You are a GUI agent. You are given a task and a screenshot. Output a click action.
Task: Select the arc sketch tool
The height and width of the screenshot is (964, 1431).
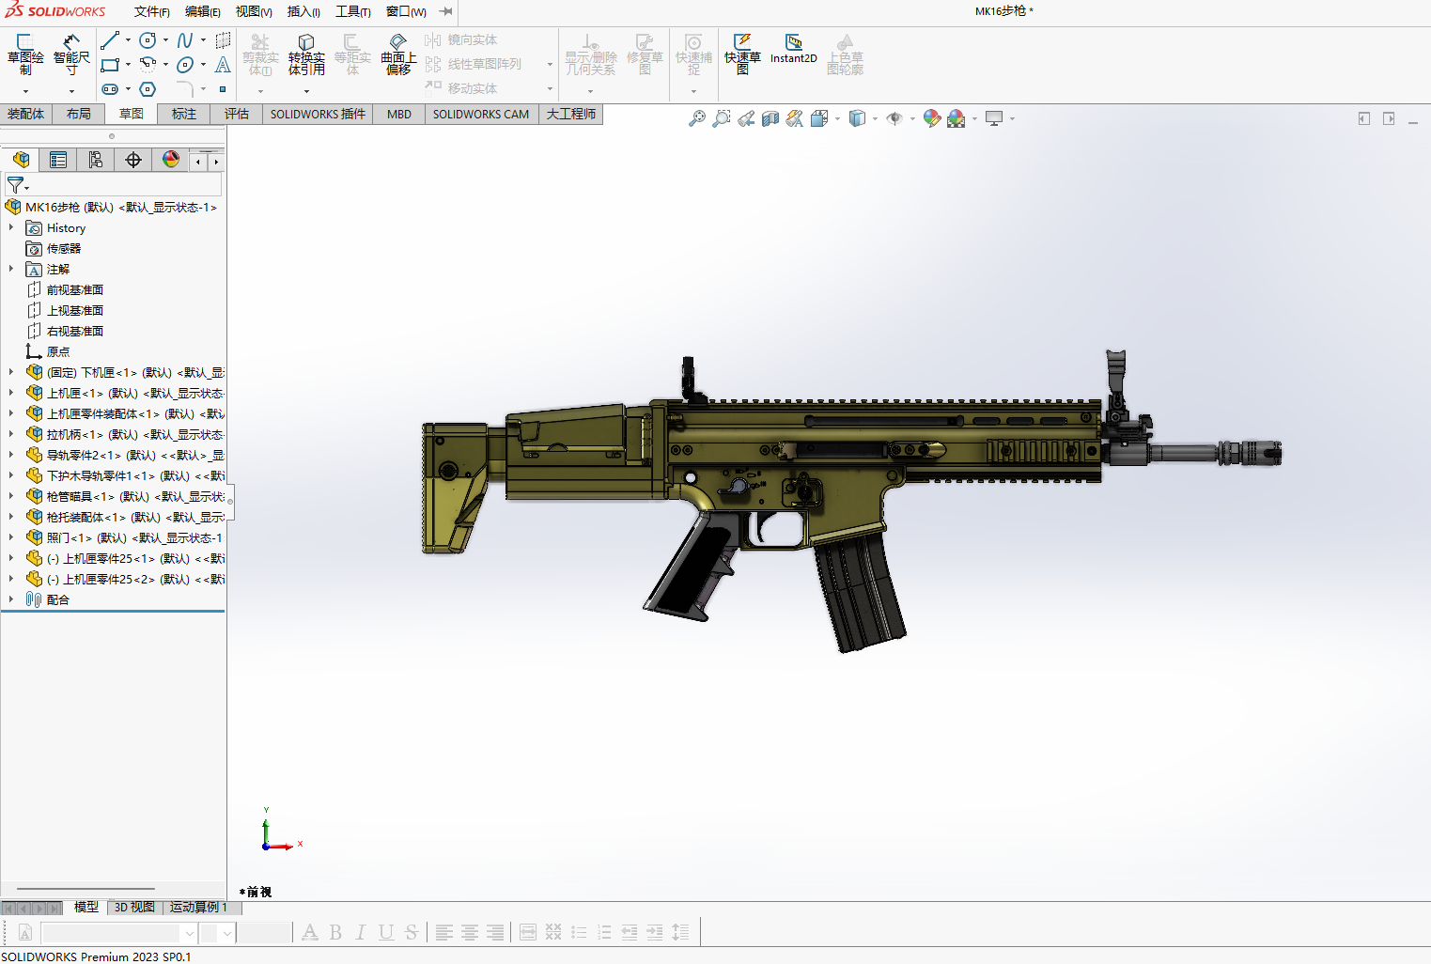(148, 65)
